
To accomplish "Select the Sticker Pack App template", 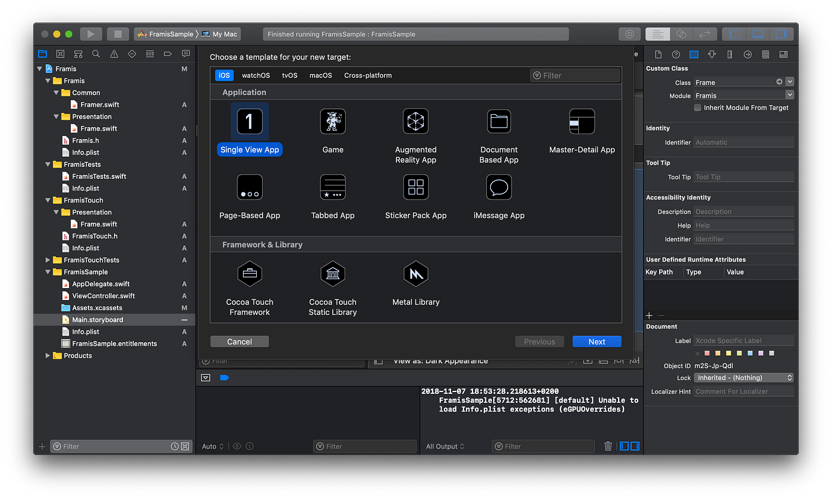I will [x=415, y=187].
